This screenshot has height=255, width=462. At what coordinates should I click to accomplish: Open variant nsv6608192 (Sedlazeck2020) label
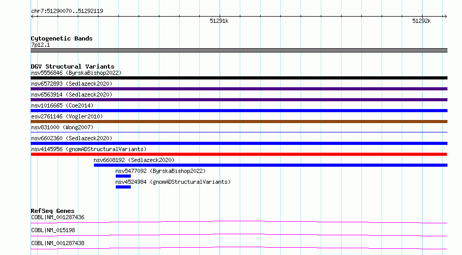click(x=134, y=160)
